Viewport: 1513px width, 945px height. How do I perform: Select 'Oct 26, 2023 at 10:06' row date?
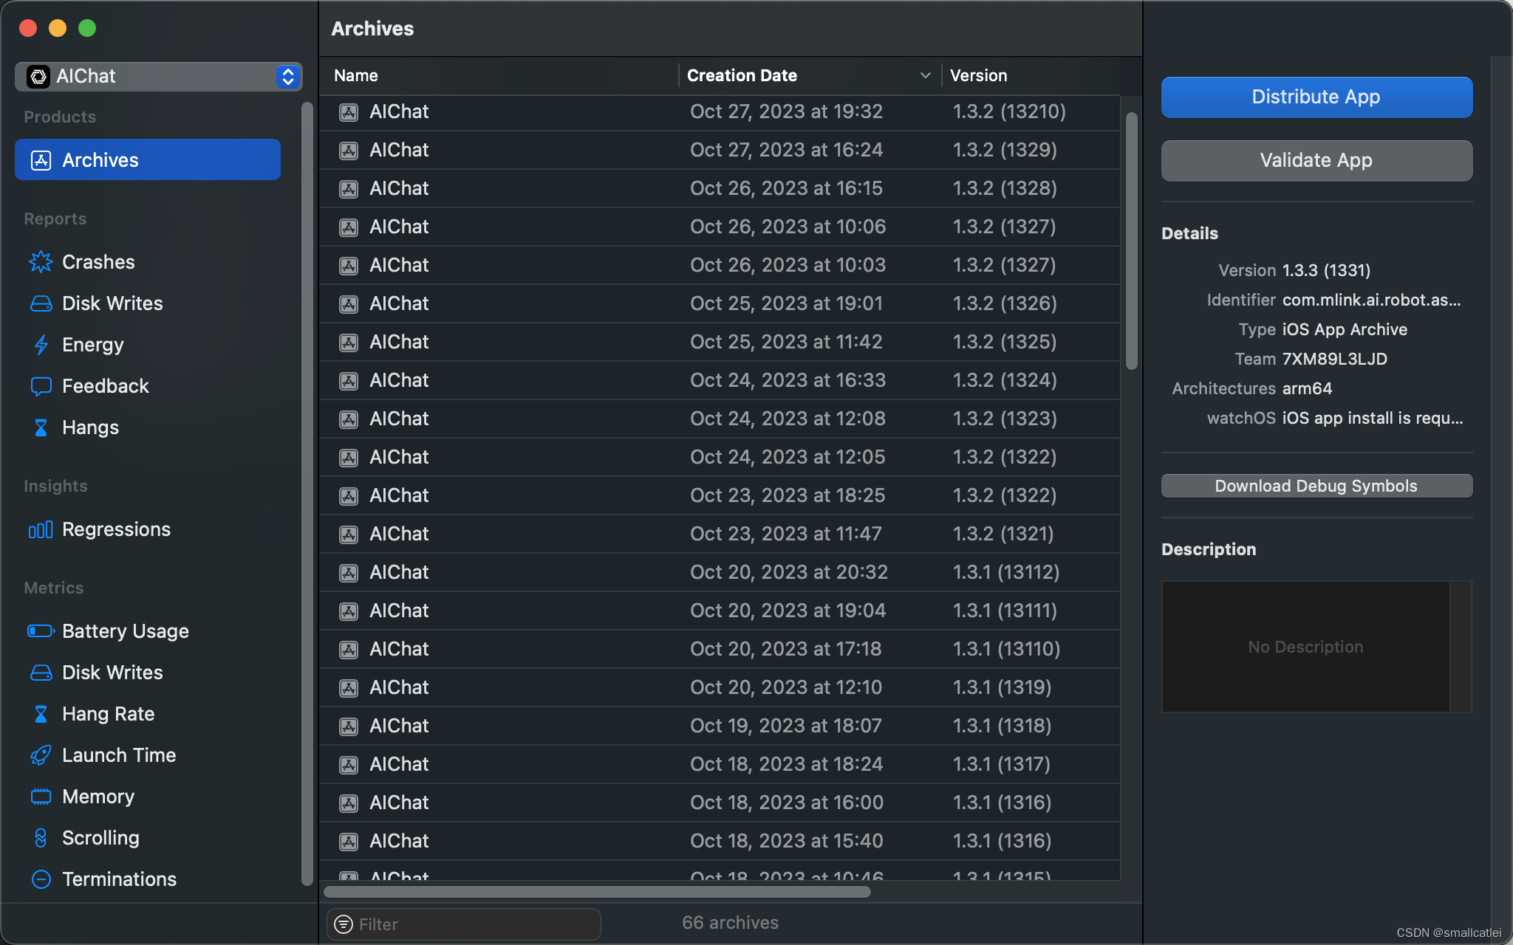click(x=788, y=227)
